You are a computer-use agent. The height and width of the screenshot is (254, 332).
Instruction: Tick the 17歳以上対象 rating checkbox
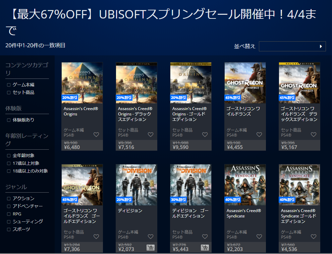[9, 163]
